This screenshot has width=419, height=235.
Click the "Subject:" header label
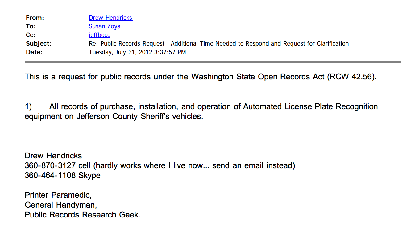point(39,44)
